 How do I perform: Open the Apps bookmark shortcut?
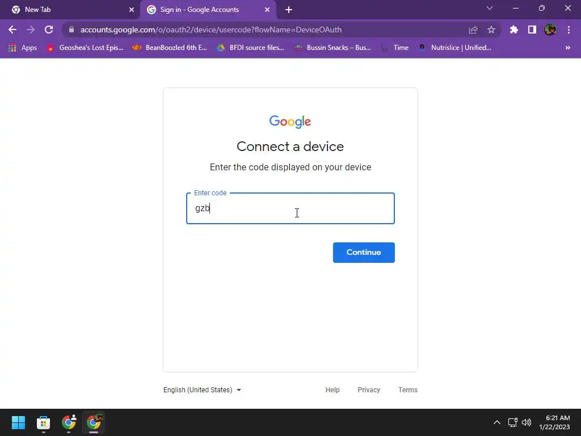coord(23,48)
